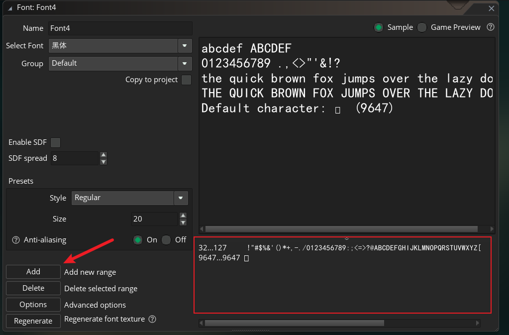Decrease font size with down arrow
Image resolution: width=509 pixels, height=335 pixels.
click(x=183, y=223)
